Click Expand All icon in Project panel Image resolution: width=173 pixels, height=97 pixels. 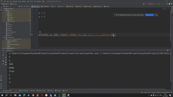[x=22, y=6]
